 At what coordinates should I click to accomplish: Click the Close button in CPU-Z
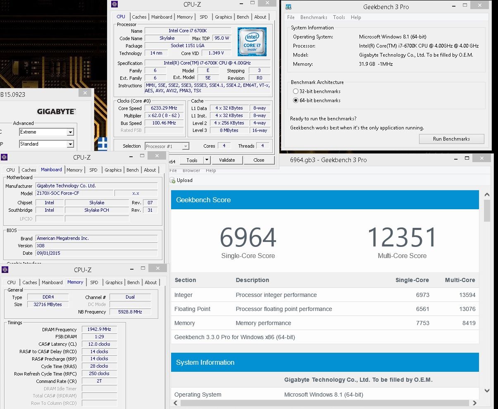click(259, 160)
